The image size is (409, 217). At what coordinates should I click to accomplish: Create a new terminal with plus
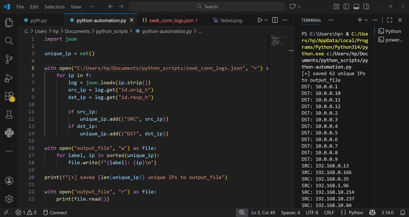(x=360, y=20)
